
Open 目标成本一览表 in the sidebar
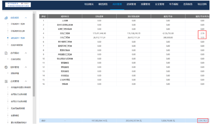pyautogui.click(x=18, y=24)
